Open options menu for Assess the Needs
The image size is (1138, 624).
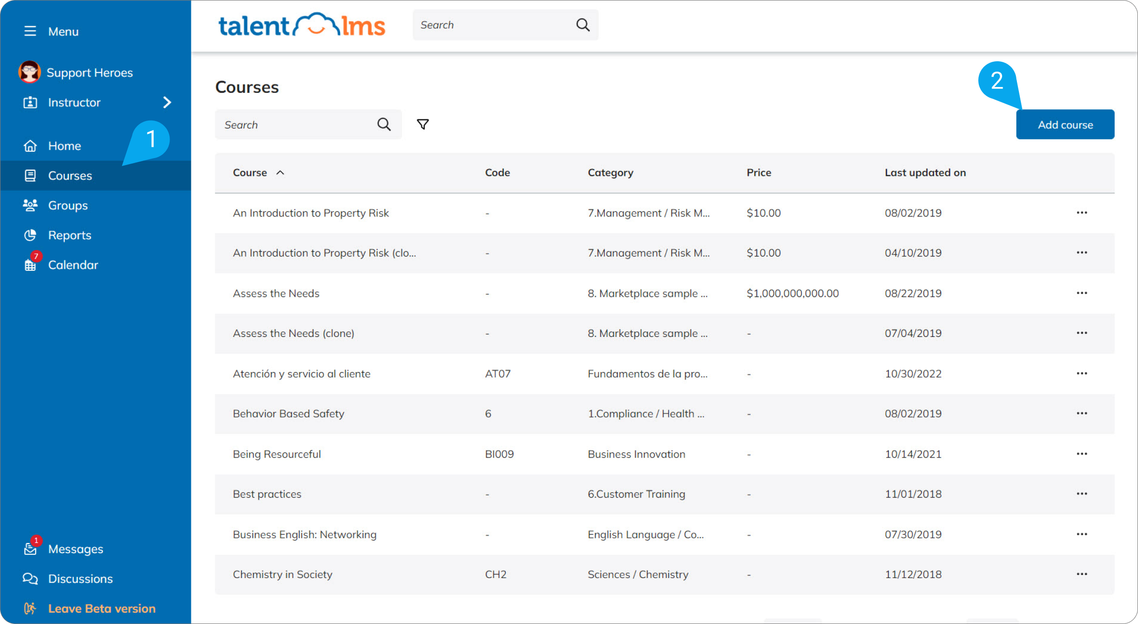1082,293
